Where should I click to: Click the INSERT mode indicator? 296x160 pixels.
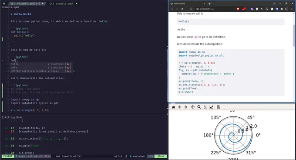(x=8, y=157)
